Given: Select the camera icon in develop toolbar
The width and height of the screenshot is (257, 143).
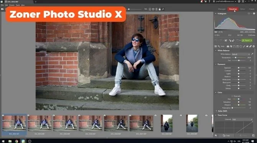Looking at the screenshot, I should pyautogui.click(x=228, y=47).
